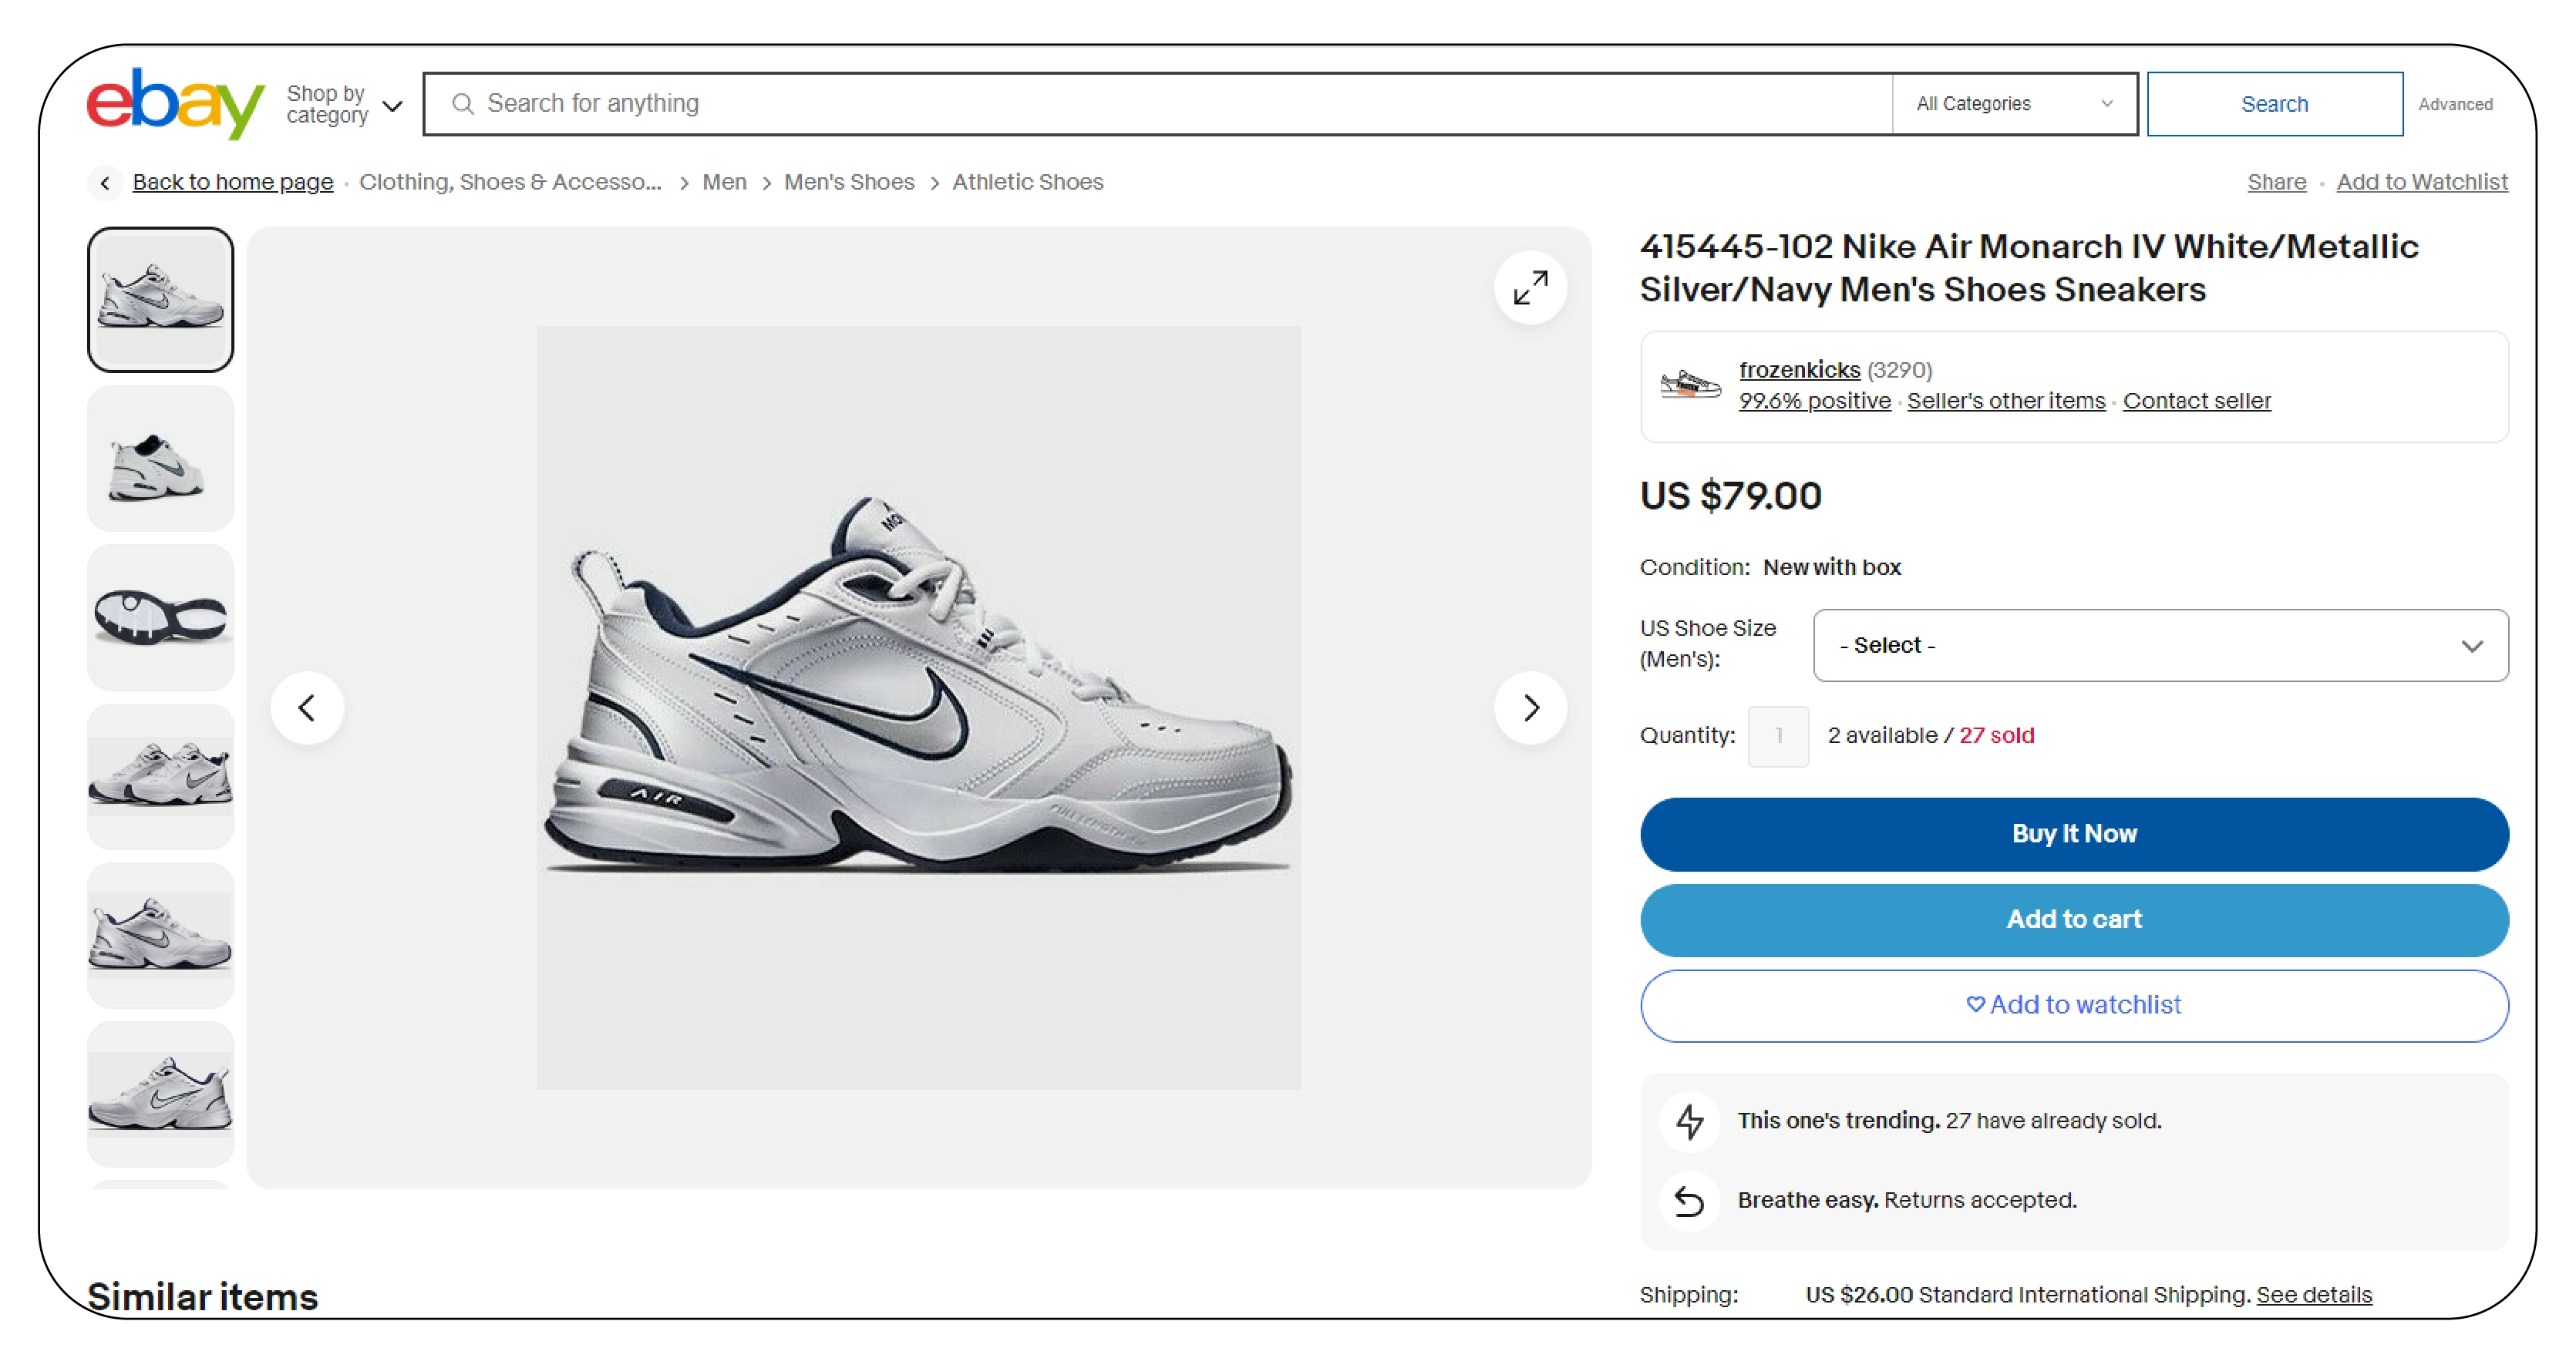Click the frozenkicks seller avatar
The height and width of the screenshot is (1358, 2576).
pyautogui.click(x=1690, y=385)
